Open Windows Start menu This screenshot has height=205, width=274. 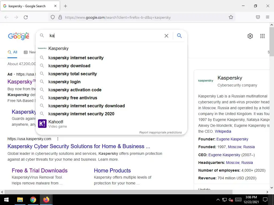point(6,200)
